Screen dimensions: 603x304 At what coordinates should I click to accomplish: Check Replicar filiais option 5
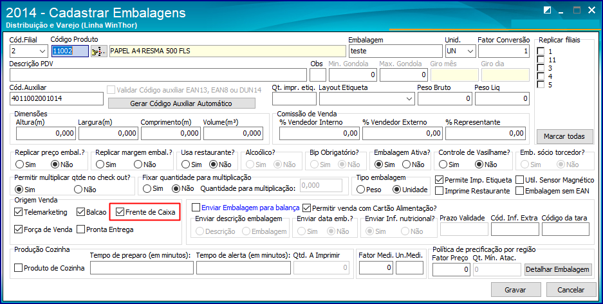click(x=541, y=85)
